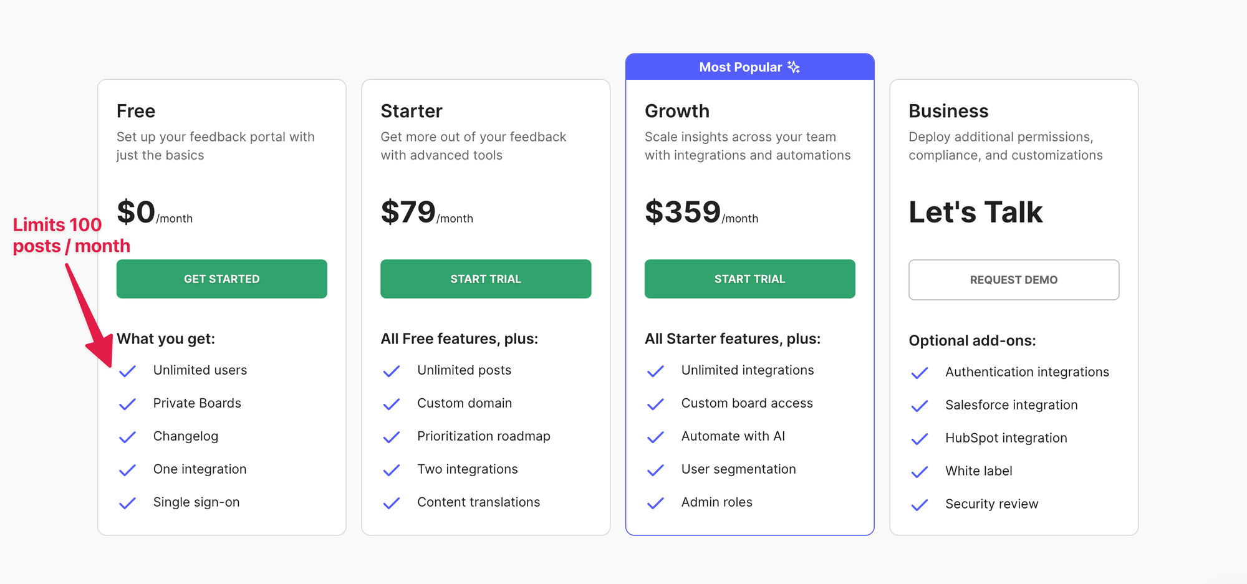Click the Limits 100 posts annotation
Image resolution: width=1247 pixels, height=584 pixels.
tap(70, 235)
